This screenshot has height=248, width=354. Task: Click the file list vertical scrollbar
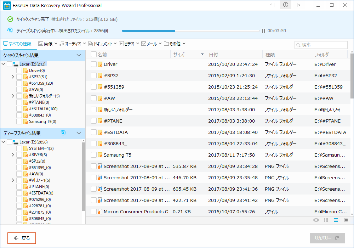click(352, 76)
